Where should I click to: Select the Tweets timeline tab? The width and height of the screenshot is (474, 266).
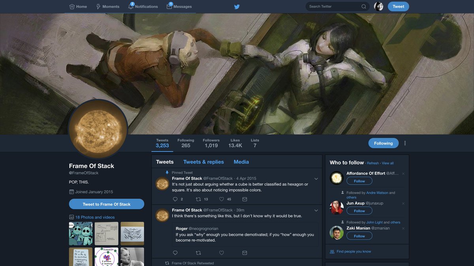pos(165,162)
